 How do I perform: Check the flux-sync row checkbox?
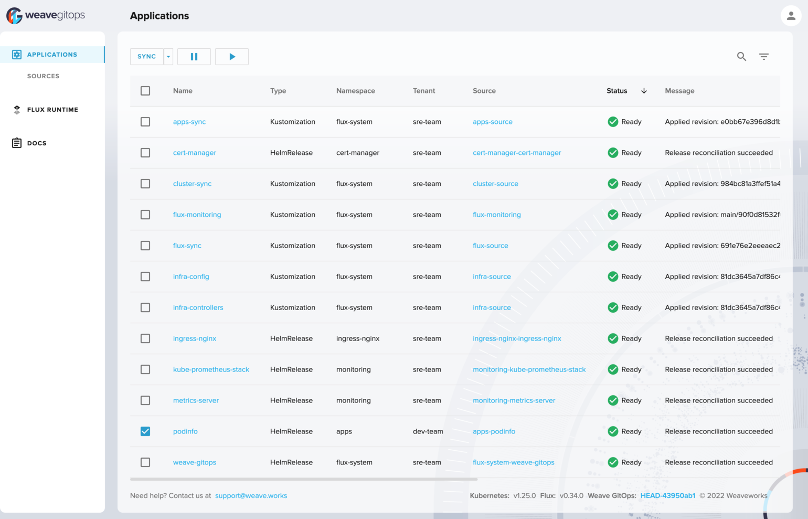(x=145, y=246)
